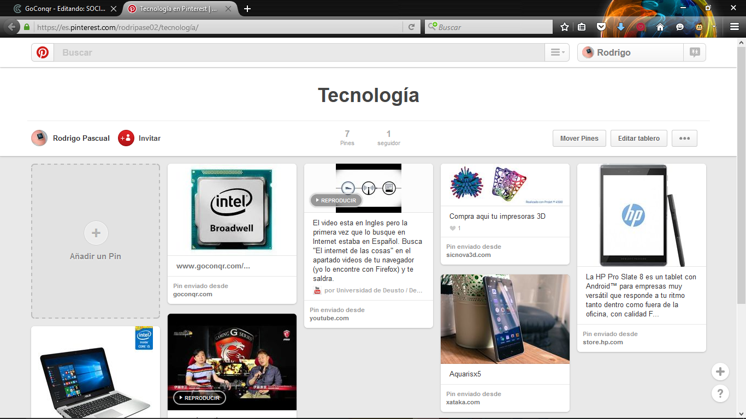Click the Invitar link

(150, 138)
